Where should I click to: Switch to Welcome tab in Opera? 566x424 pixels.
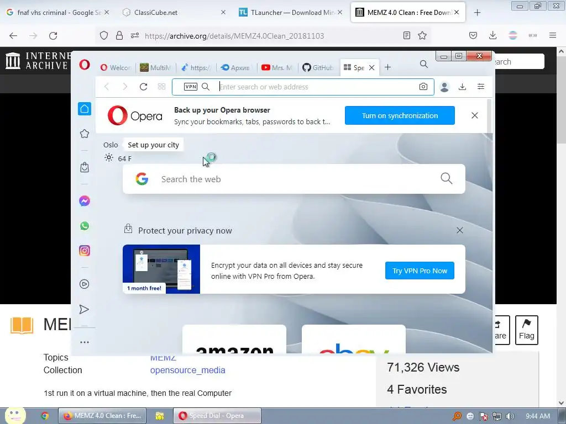pyautogui.click(x=116, y=67)
